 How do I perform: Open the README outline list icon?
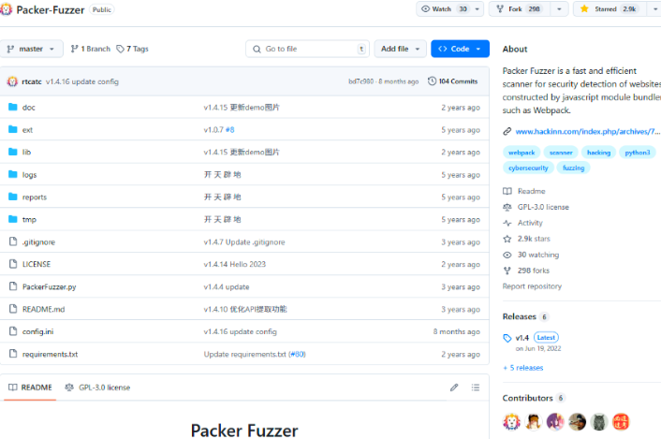tap(476, 388)
